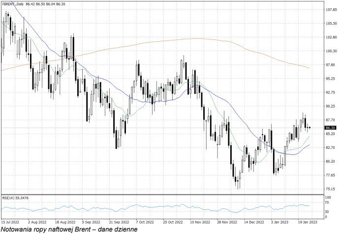Select the 3 Jan 2023 date label
This screenshot has height=234, width=338.
pos(280,222)
